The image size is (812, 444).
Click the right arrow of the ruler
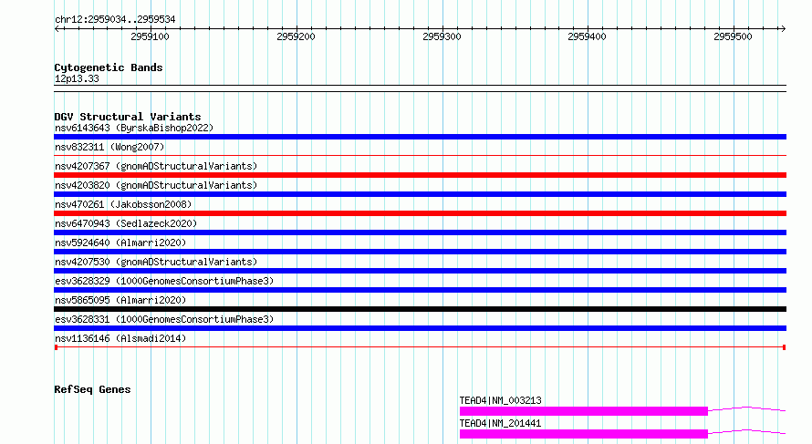[x=783, y=29]
